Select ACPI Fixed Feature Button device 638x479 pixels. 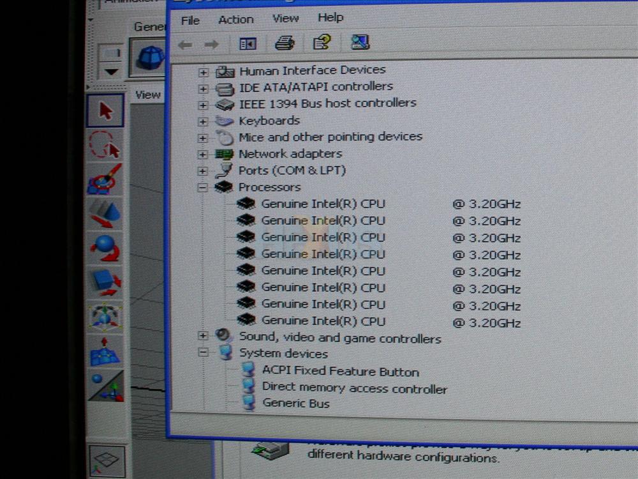341,371
